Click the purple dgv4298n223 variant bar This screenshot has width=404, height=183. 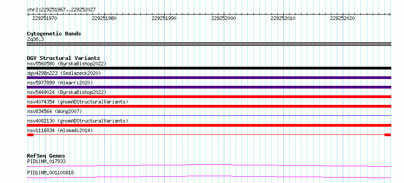tap(209, 78)
